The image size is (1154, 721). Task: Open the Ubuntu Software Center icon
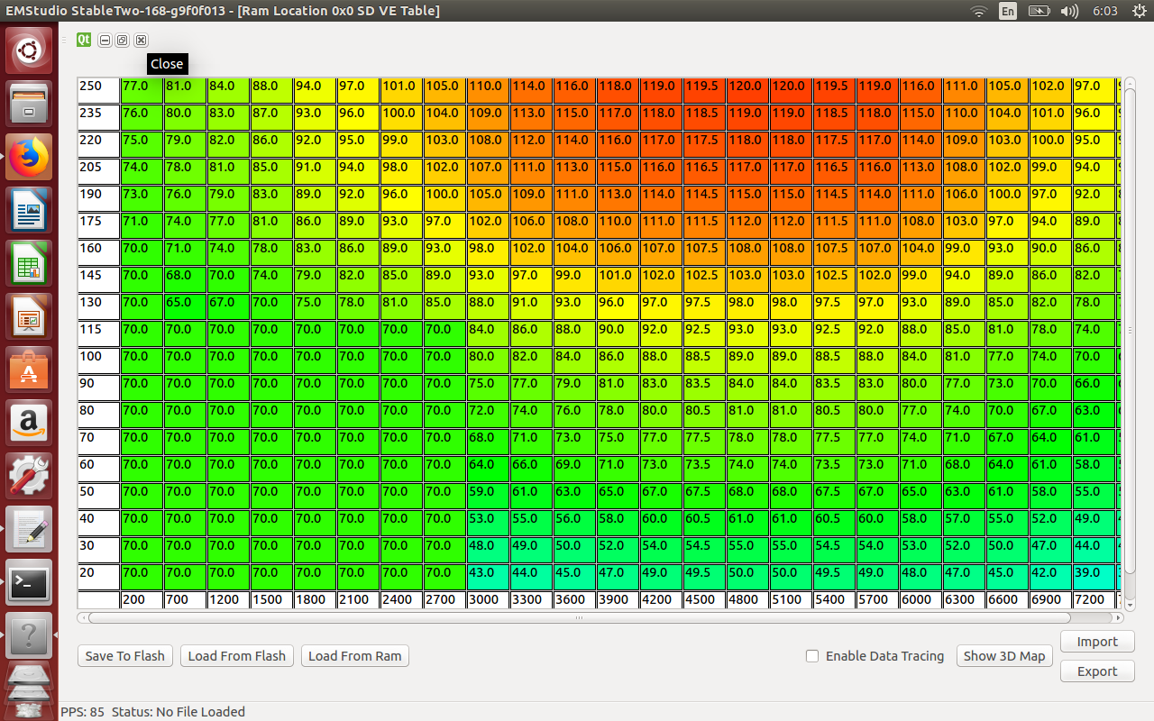[29, 370]
